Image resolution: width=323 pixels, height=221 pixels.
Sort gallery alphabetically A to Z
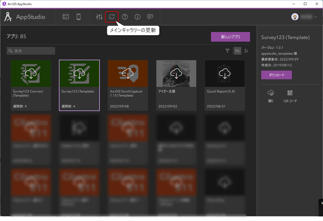point(246,51)
